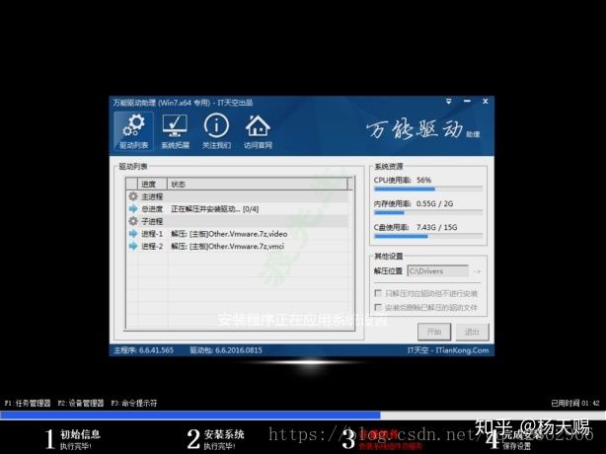Click the C盘使用率 7.43G / 15G value
The image size is (606, 454).
436,227
